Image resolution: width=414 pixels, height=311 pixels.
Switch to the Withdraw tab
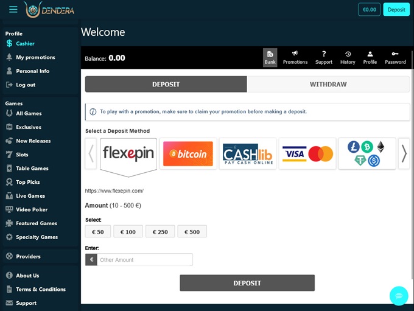[328, 84]
